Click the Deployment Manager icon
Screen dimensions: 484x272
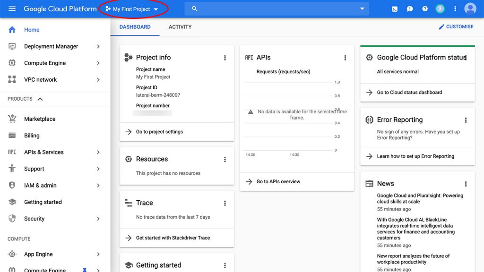[x=12, y=46]
